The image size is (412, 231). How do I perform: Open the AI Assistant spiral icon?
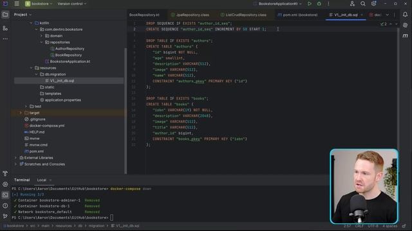(405, 25)
